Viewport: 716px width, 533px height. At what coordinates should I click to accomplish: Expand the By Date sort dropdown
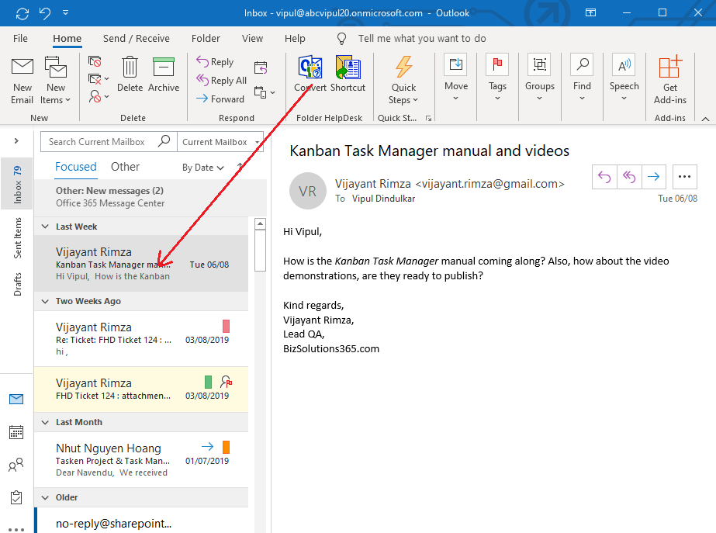click(x=202, y=168)
